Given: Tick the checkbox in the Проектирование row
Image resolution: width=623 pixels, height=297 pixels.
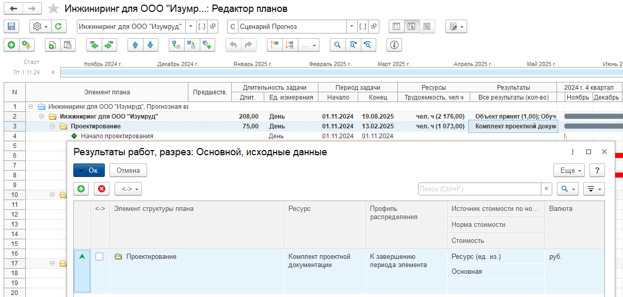Looking at the screenshot, I should pos(99,257).
